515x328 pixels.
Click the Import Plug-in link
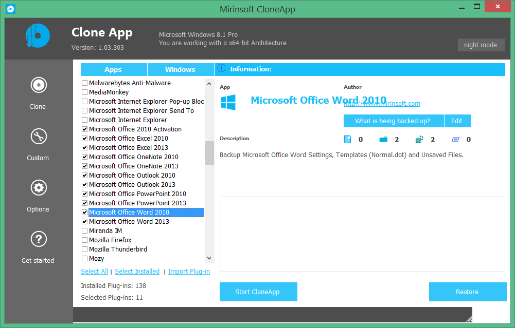click(189, 272)
